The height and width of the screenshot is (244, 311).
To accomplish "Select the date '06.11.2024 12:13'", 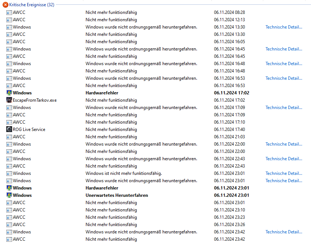I will click(x=229, y=19).
